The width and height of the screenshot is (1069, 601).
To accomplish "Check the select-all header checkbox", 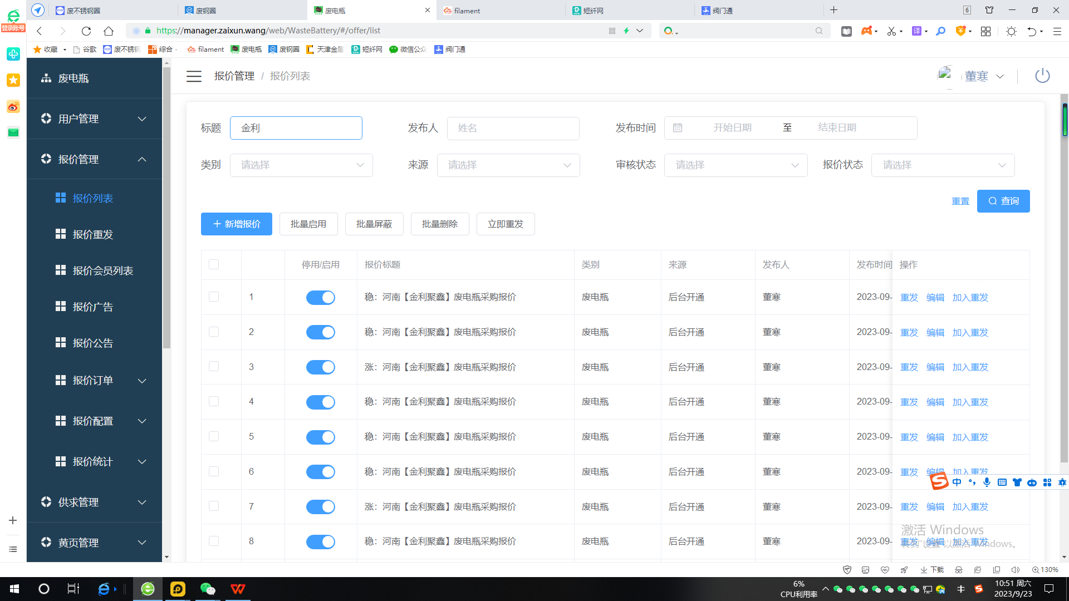I will pyautogui.click(x=214, y=264).
